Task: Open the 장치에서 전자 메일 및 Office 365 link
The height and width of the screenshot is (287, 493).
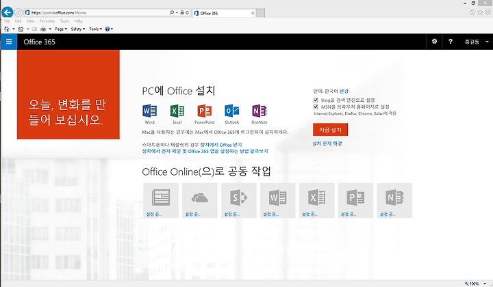Action: pos(205,151)
